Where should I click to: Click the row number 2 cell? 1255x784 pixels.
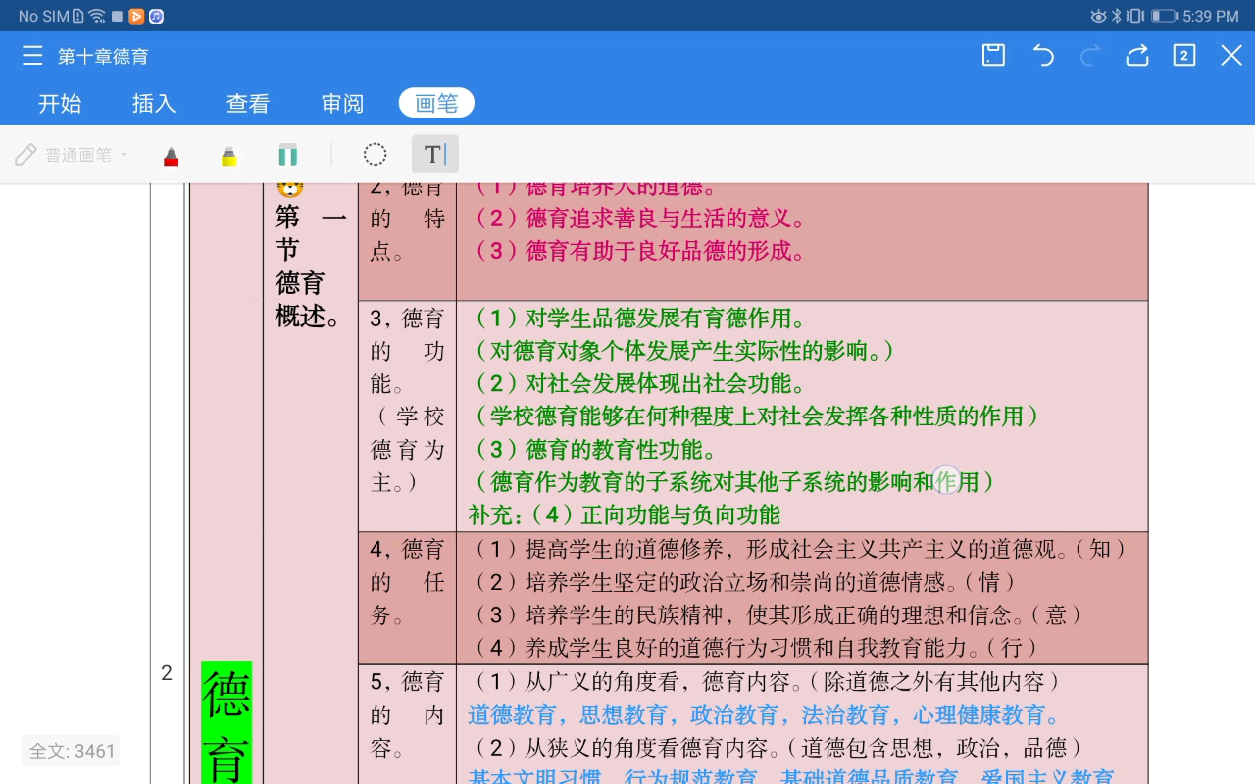pyautogui.click(x=167, y=672)
